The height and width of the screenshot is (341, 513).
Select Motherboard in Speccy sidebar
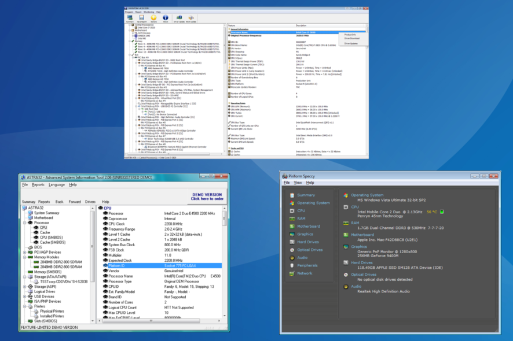pos(309,227)
